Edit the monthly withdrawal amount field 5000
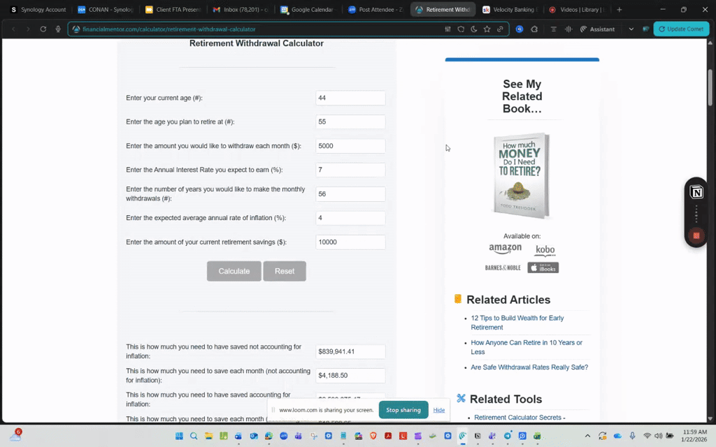 tap(350, 146)
